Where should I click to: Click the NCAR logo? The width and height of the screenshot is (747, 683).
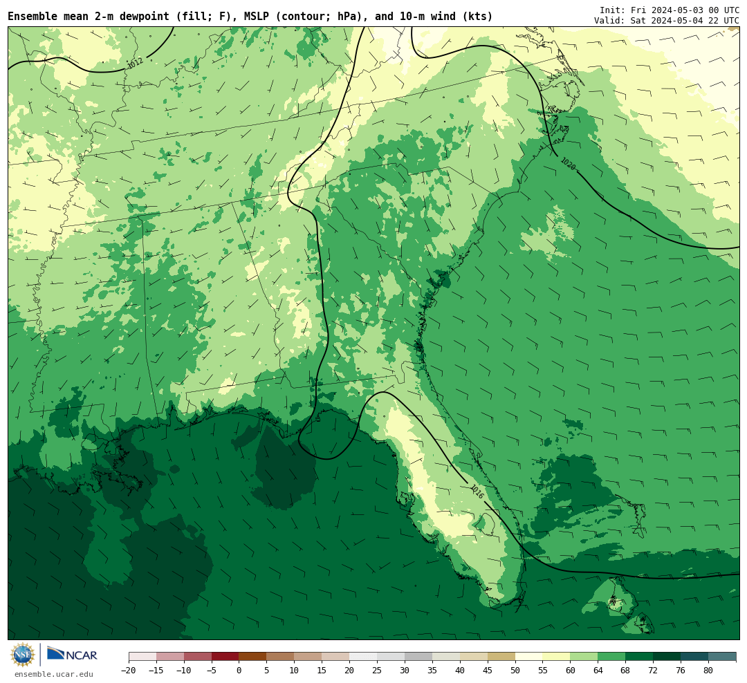pos(73,655)
